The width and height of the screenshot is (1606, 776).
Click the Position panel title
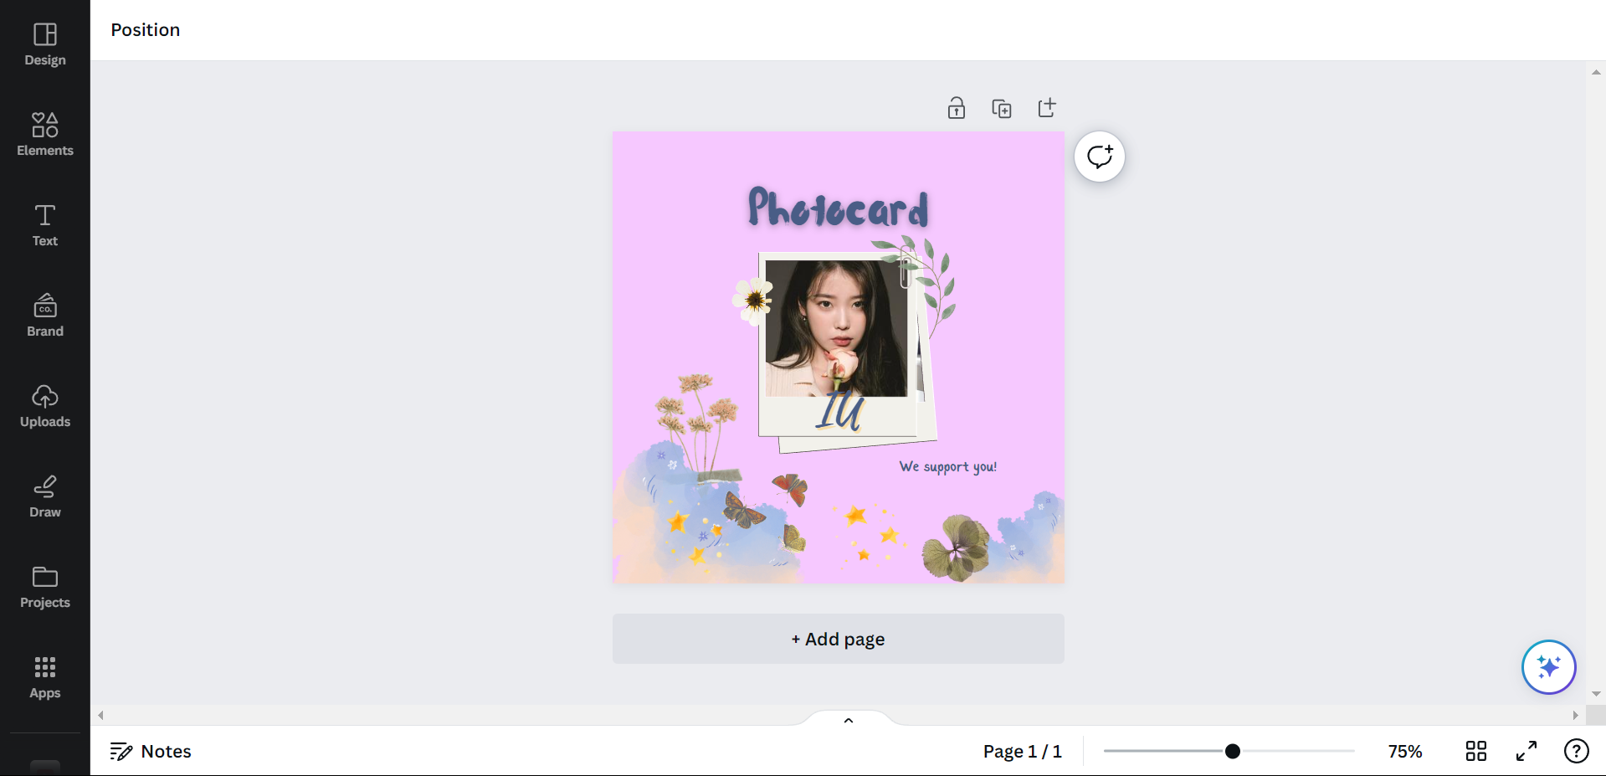point(146,29)
